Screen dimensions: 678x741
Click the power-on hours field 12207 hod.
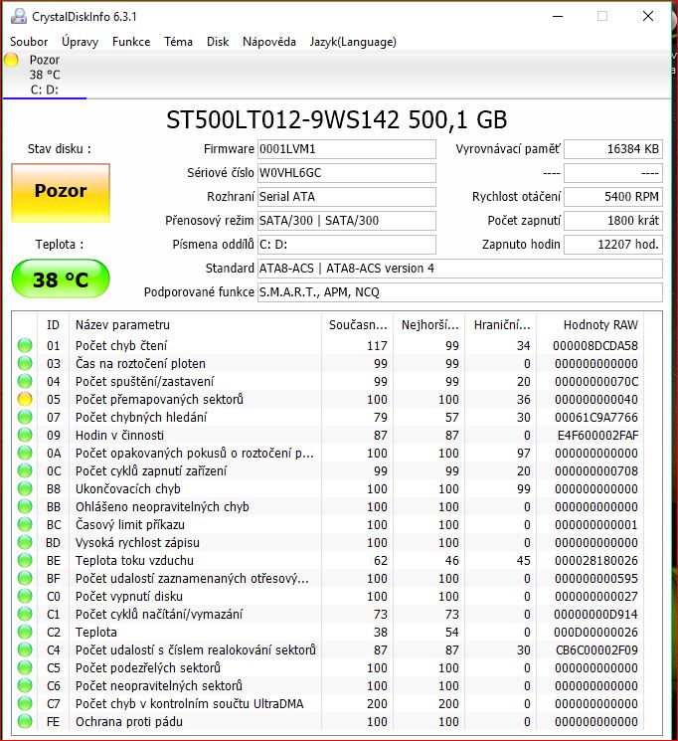coord(613,245)
